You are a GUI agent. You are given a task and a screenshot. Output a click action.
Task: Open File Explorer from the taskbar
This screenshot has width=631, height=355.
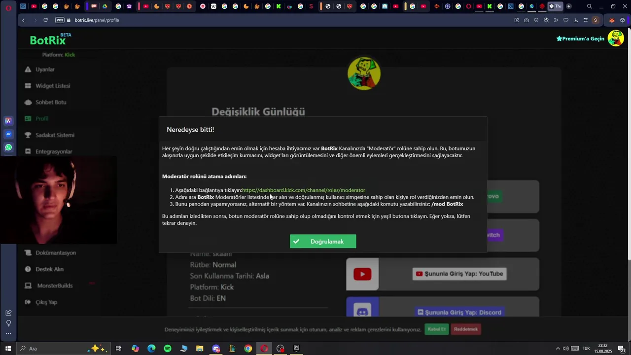pos(200,349)
